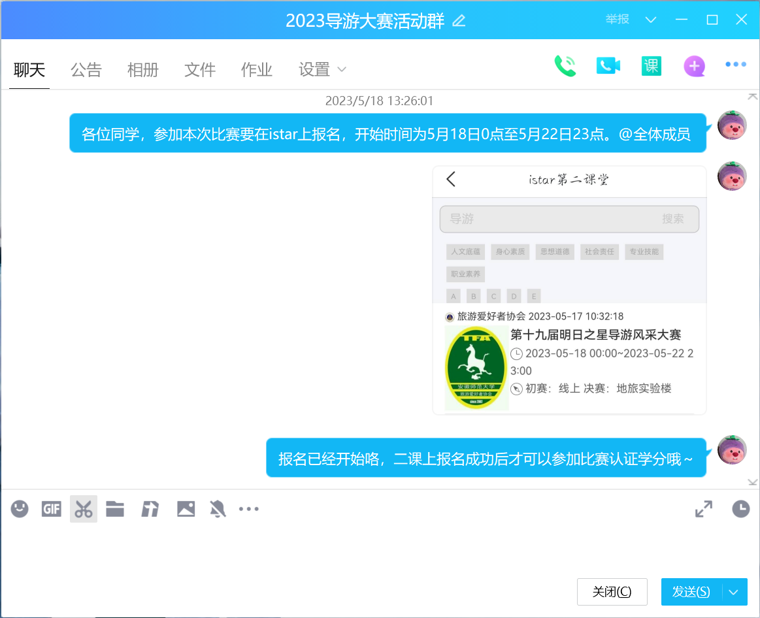
Task: Expand the 设置 tab dropdown
Action: [x=341, y=69]
